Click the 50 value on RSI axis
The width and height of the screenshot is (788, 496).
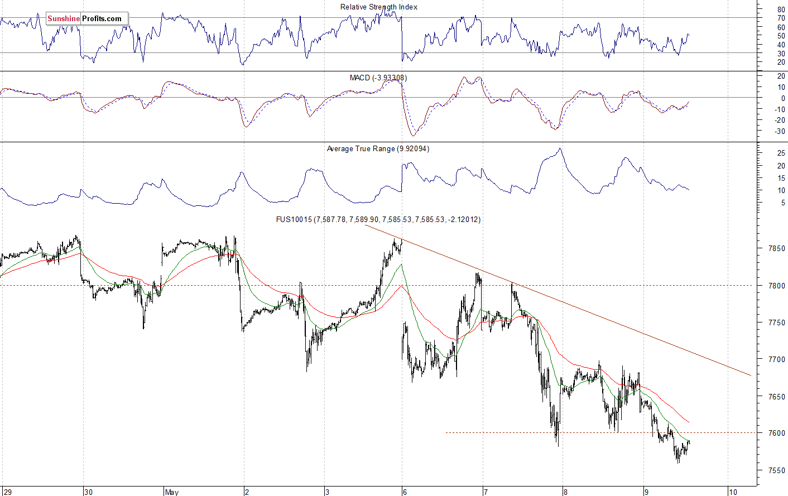(781, 36)
